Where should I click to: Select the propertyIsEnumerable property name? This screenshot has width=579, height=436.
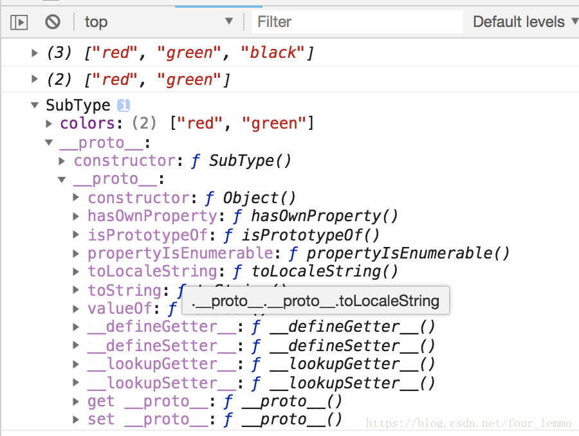(x=180, y=253)
